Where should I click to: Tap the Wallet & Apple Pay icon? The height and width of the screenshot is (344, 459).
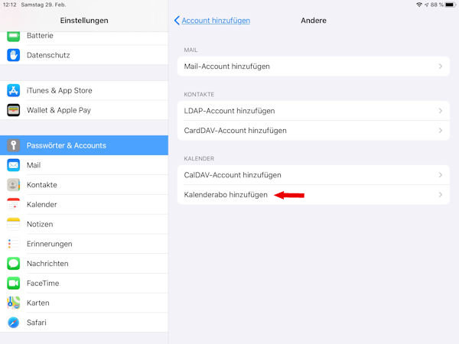coord(13,110)
